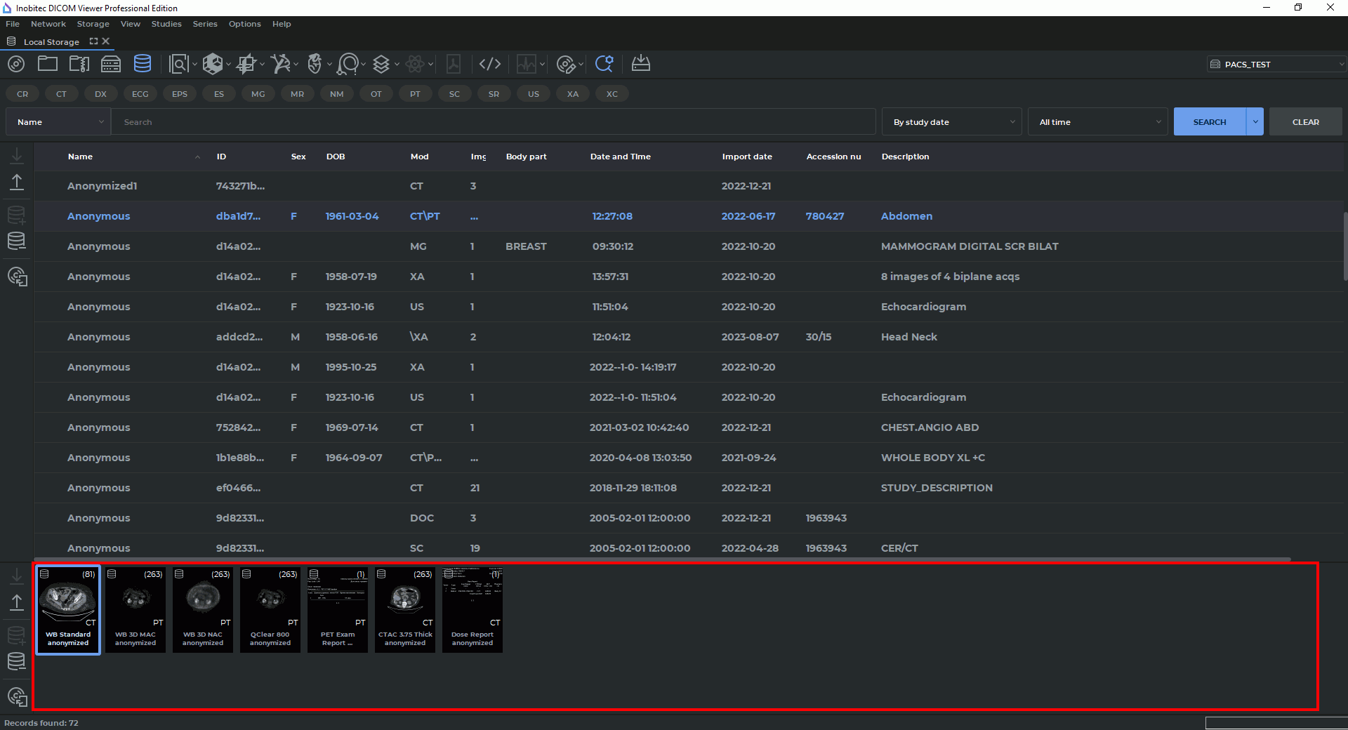The height and width of the screenshot is (730, 1348).
Task: Open the DICOM CD source icon
Action: [16, 65]
